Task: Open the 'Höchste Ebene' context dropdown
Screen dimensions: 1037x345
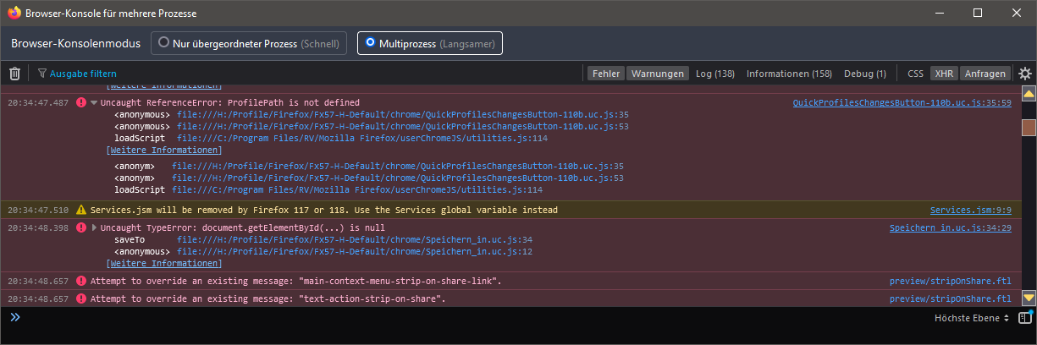Action: pos(971,318)
